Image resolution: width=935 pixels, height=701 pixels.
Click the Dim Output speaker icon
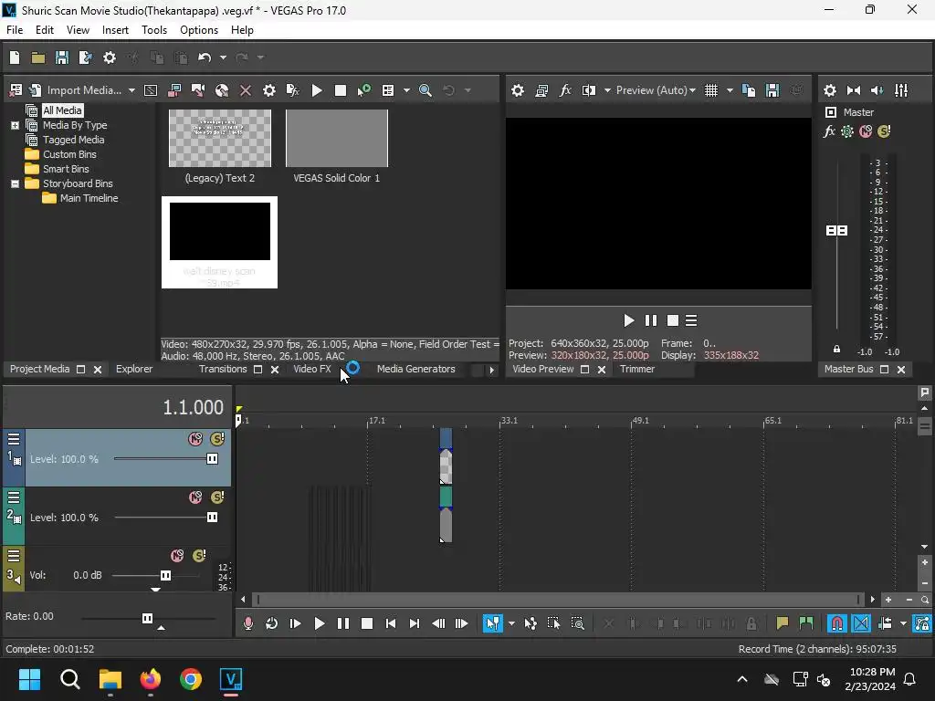click(877, 90)
